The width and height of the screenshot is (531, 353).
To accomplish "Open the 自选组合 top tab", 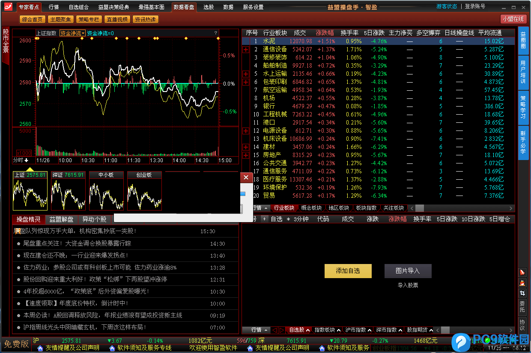I will click(x=78, y=7).
